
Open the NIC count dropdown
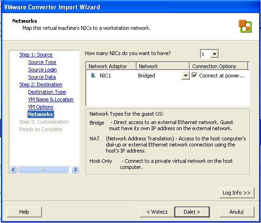(214, 54)
